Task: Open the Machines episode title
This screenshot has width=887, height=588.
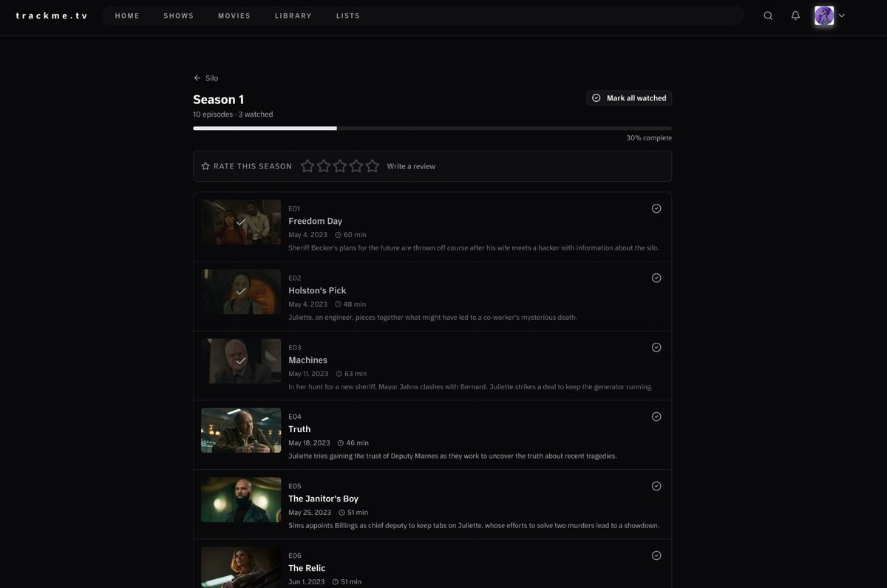Action: pyautogui.click(x=307, y=360)
